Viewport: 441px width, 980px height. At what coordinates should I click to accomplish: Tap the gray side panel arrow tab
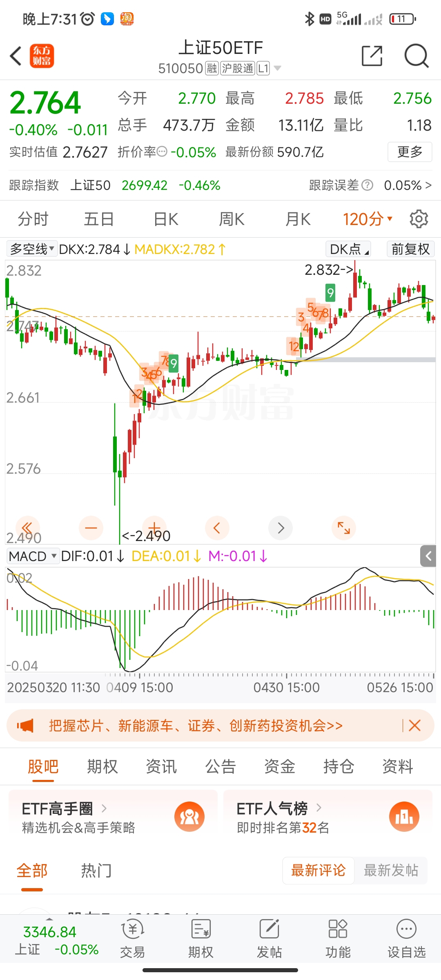pos(428,556)
